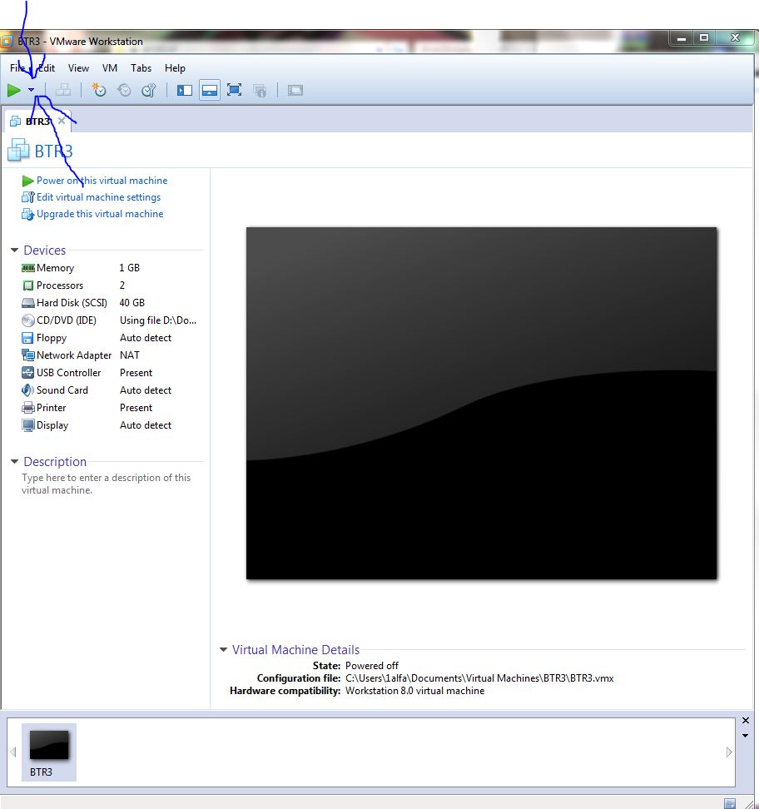
Task: Open the thumbnail bar options dropdown arrow
Action: coord(745,736)
